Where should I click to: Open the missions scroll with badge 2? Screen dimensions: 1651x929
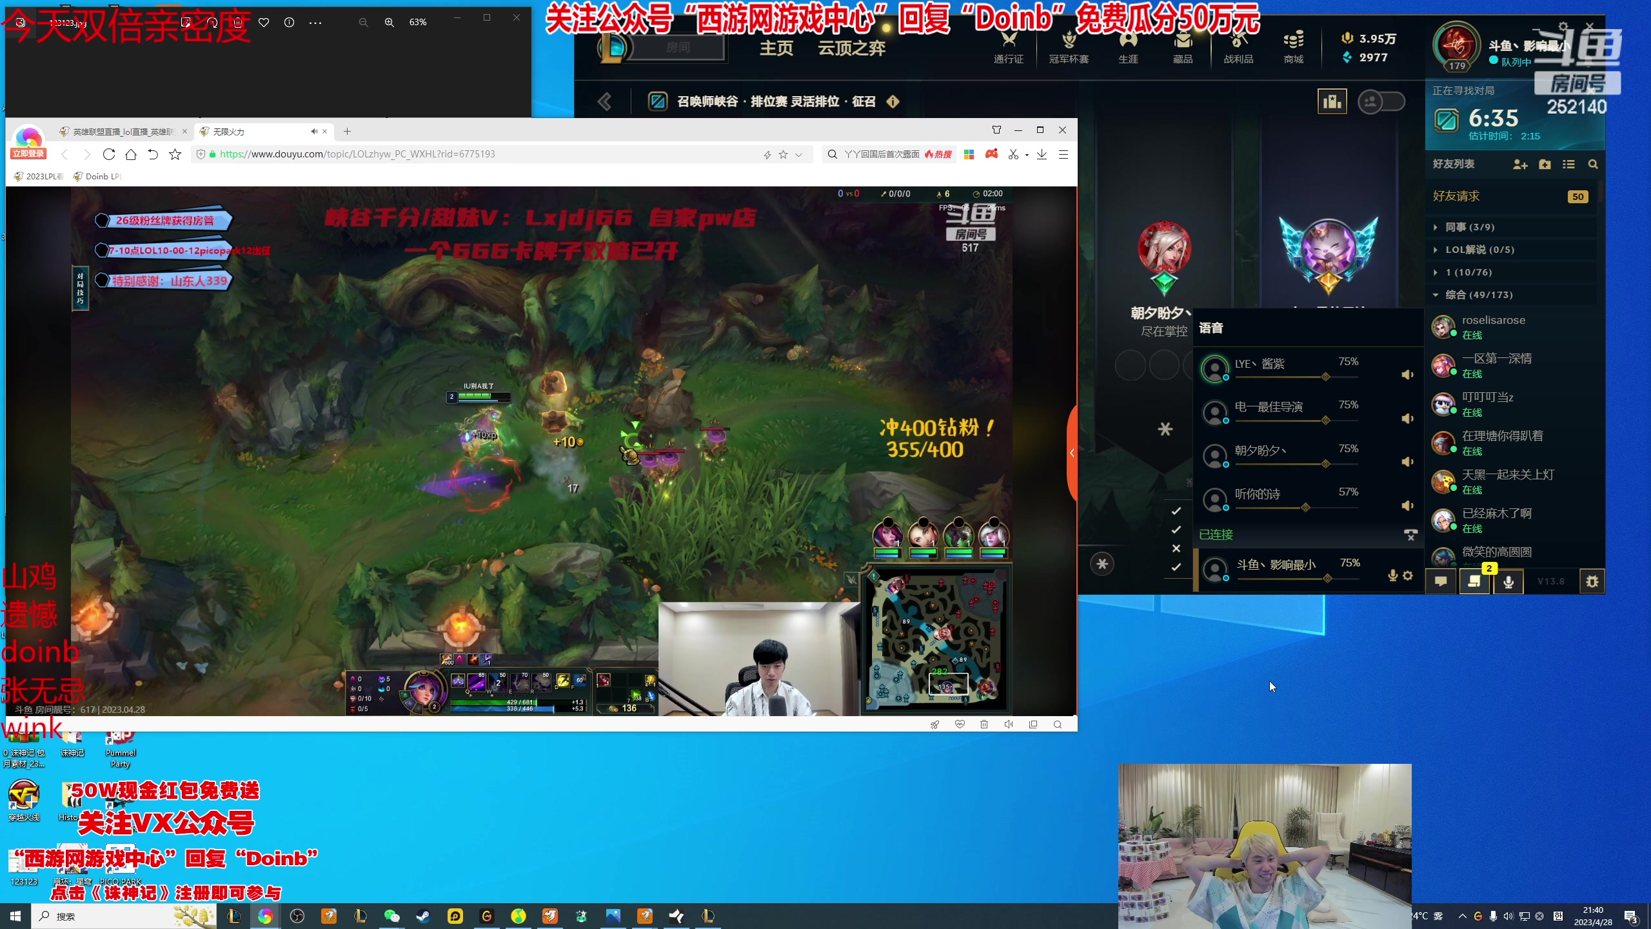click(1474, 581)
